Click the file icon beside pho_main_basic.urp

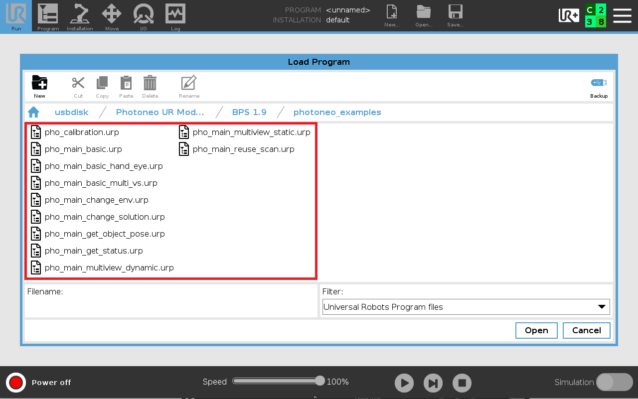[36, 149]
